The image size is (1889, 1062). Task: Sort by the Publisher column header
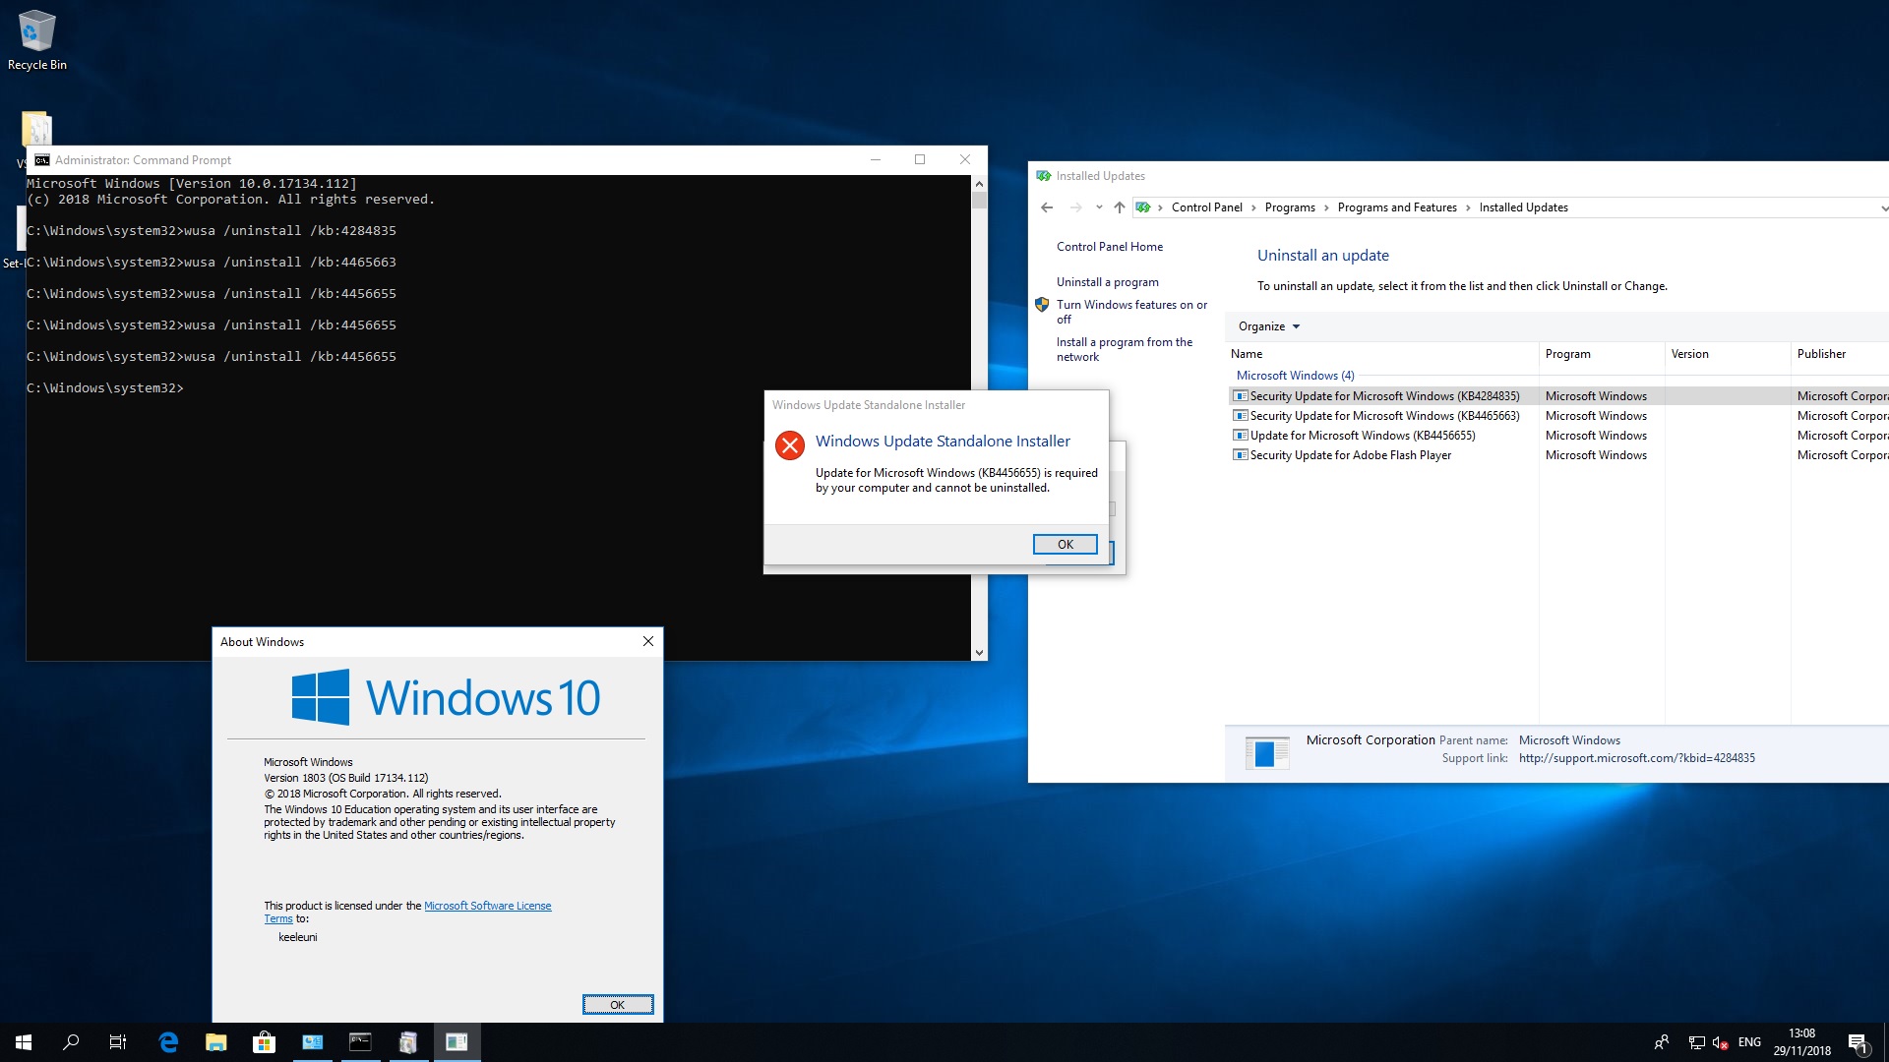1840,354
